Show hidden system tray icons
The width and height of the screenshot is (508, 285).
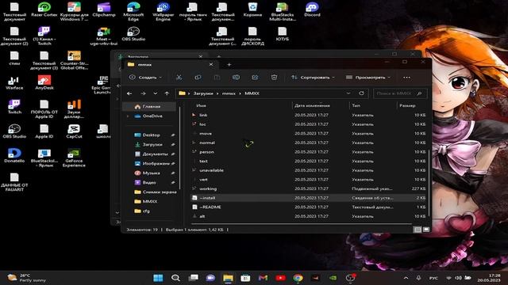point(406,278)
